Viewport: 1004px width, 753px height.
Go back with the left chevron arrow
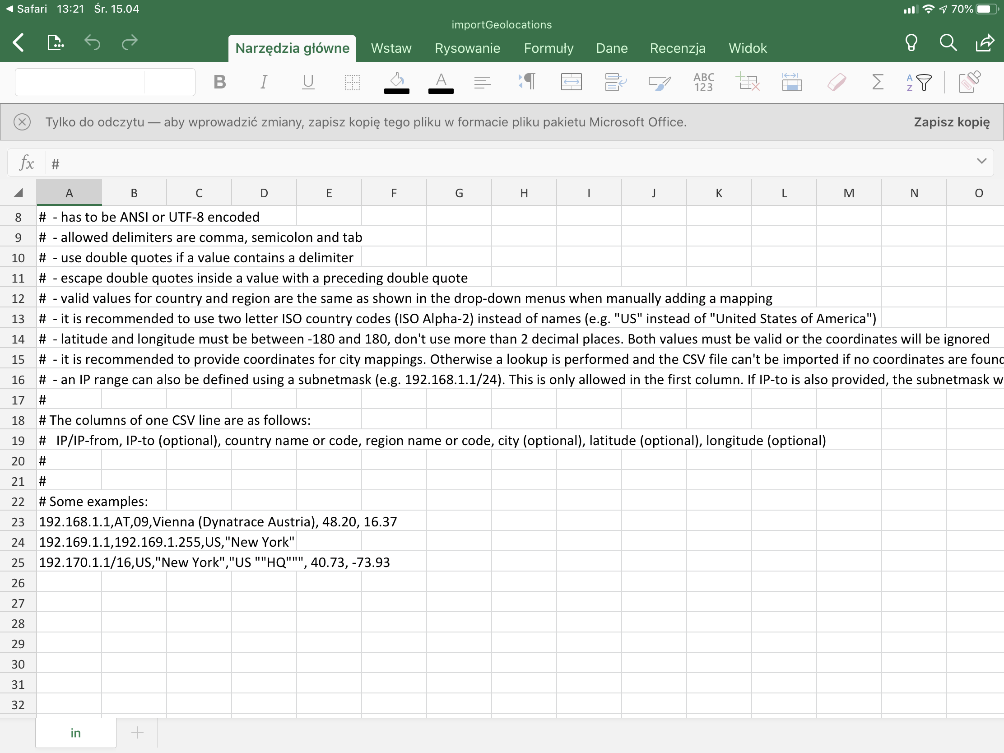(18, 43)
